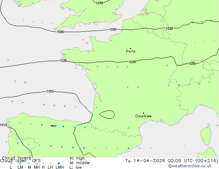
Task: Click the Dourbies location label
Action: pyautogui.click(x=143, y=116)
